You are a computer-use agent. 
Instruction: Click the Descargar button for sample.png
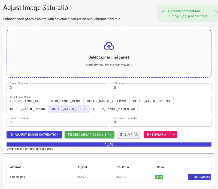point(199,177)
